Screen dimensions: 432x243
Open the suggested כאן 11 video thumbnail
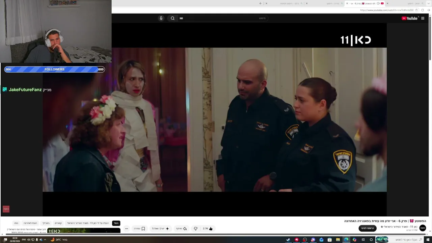click(84, 231)
